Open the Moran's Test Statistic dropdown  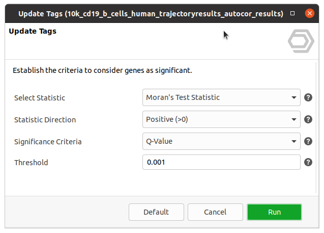[x=221, y=97]
